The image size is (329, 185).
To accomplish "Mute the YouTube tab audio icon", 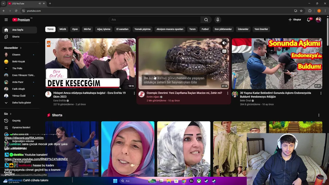I will click(x=40, y=3).
